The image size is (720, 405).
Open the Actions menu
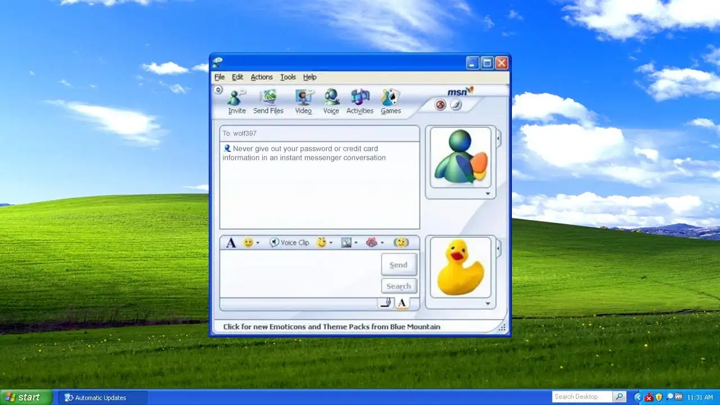click(x=262, y=77)
